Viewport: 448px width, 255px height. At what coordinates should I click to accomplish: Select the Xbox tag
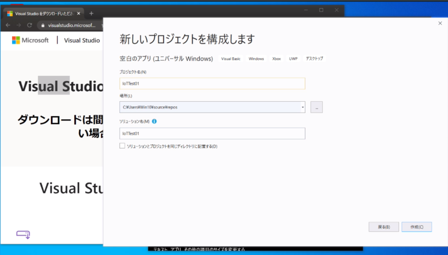click(276, 59)
